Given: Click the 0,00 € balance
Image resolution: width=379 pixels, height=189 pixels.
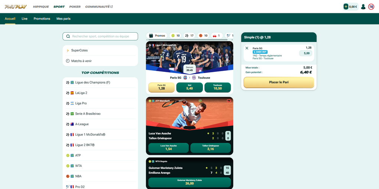Looking at the screenshot, I should [x=353, y=7].
